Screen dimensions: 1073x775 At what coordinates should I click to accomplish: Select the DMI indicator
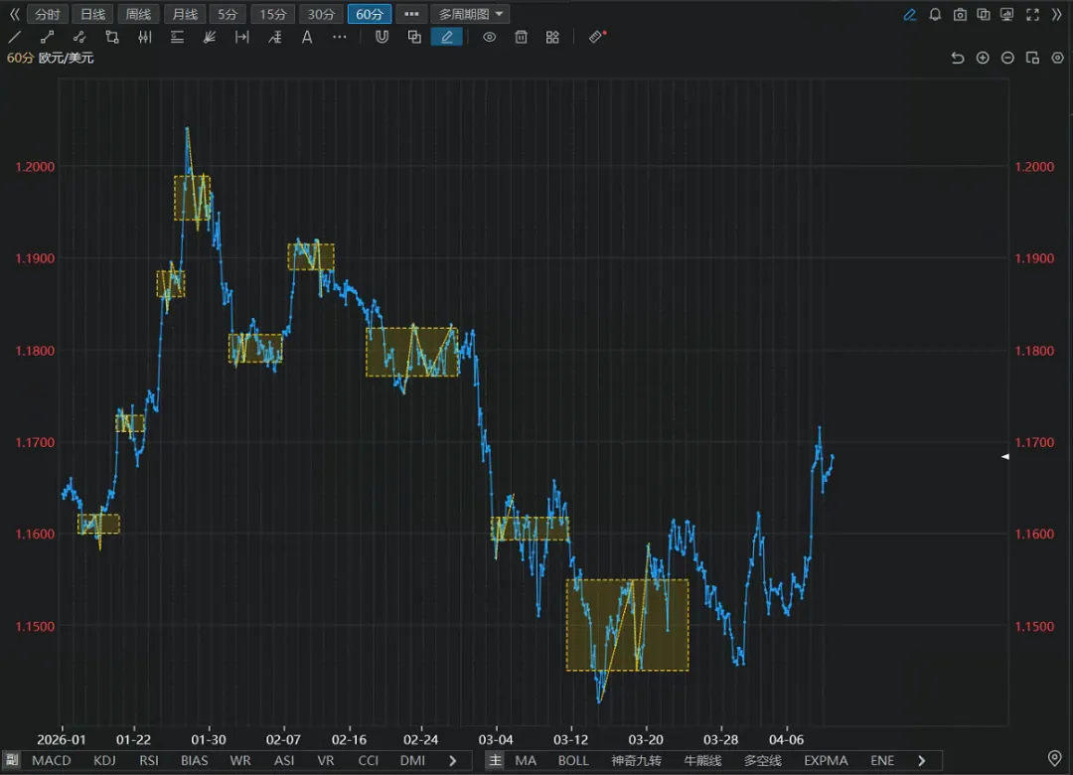412,761
